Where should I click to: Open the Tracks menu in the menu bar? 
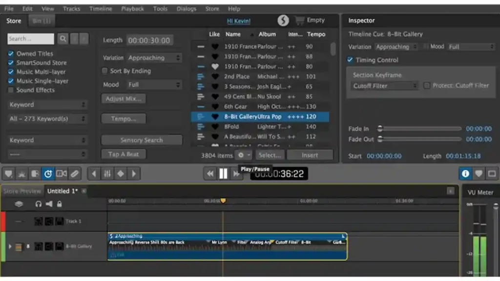(73, 8)
